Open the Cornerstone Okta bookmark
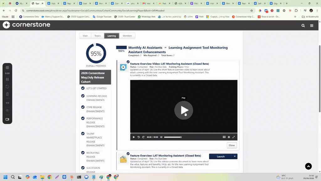The height and width of the screenshot is (181, 321). (x=29, y=17)
